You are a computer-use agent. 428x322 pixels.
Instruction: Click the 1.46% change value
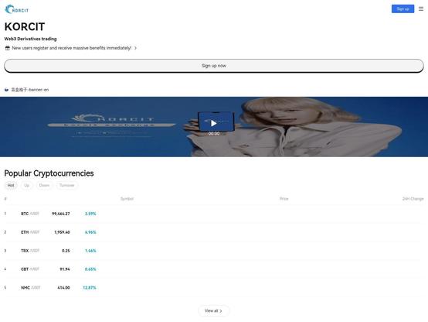(x=90, y=251)
